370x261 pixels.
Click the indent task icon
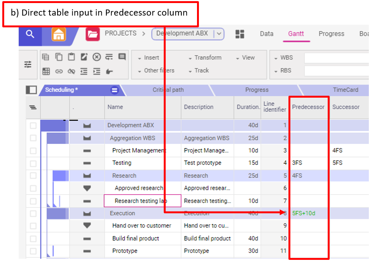coord(97,71)
